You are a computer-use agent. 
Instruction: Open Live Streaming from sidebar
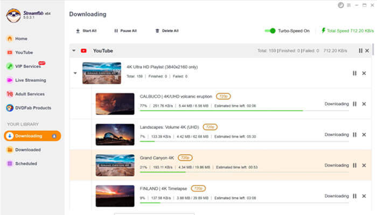(30, 80)
